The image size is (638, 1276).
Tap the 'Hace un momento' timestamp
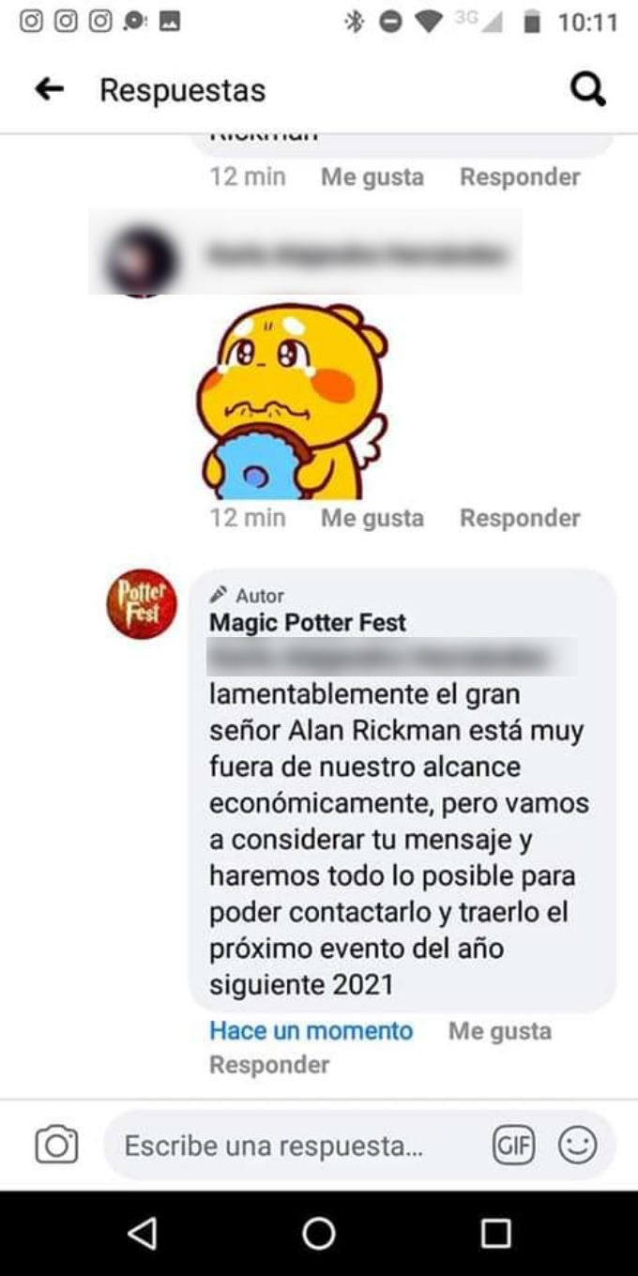[x=311, y=1031]
